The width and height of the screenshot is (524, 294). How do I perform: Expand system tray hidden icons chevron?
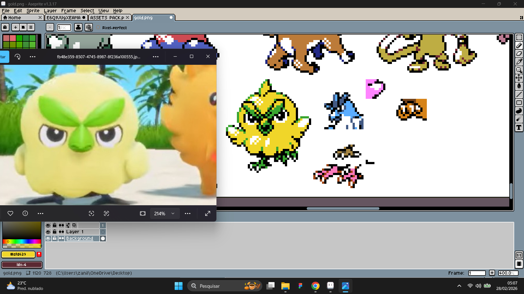click(x=459, y=286)
